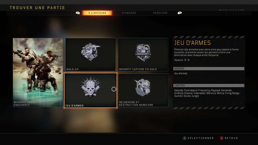This screenshot has width=258, height=145.
Task: Select the Moshpit Capture en Solo label
Action: click(138, 69)
